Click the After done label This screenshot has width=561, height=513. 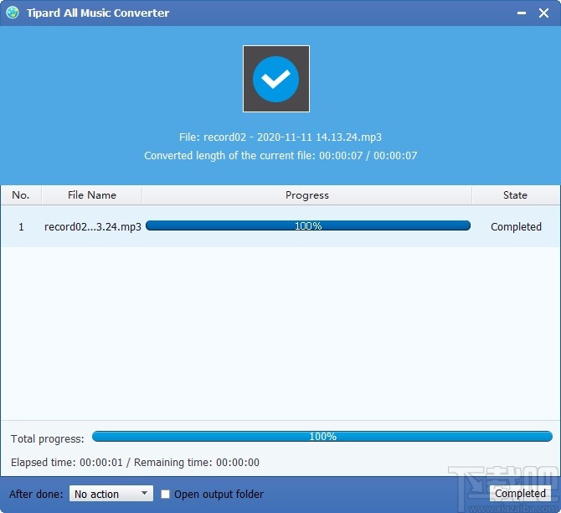pos(36,495)
